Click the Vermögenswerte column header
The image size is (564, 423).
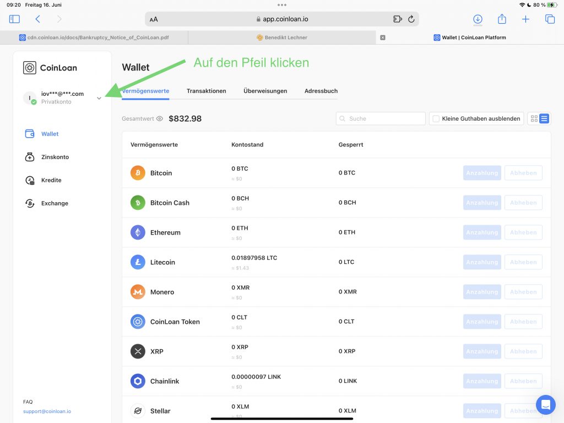pos(154,145)
